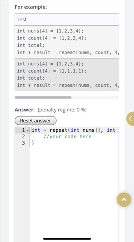The width and height of the screenshot is (134, 242).
Task: Click line number 2 in the editor gutter
Action: point(23,137)
